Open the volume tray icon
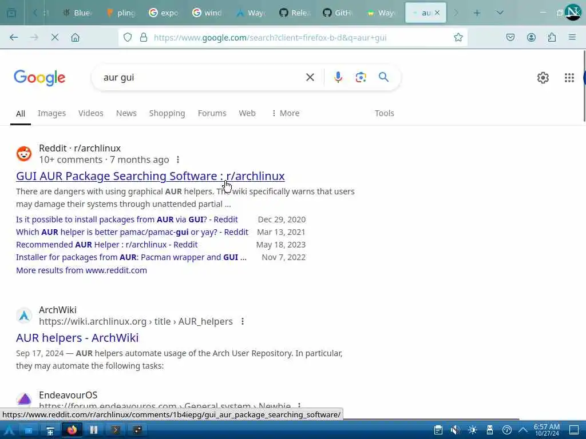The image size is (586, 439). click(x=455, y=430)
